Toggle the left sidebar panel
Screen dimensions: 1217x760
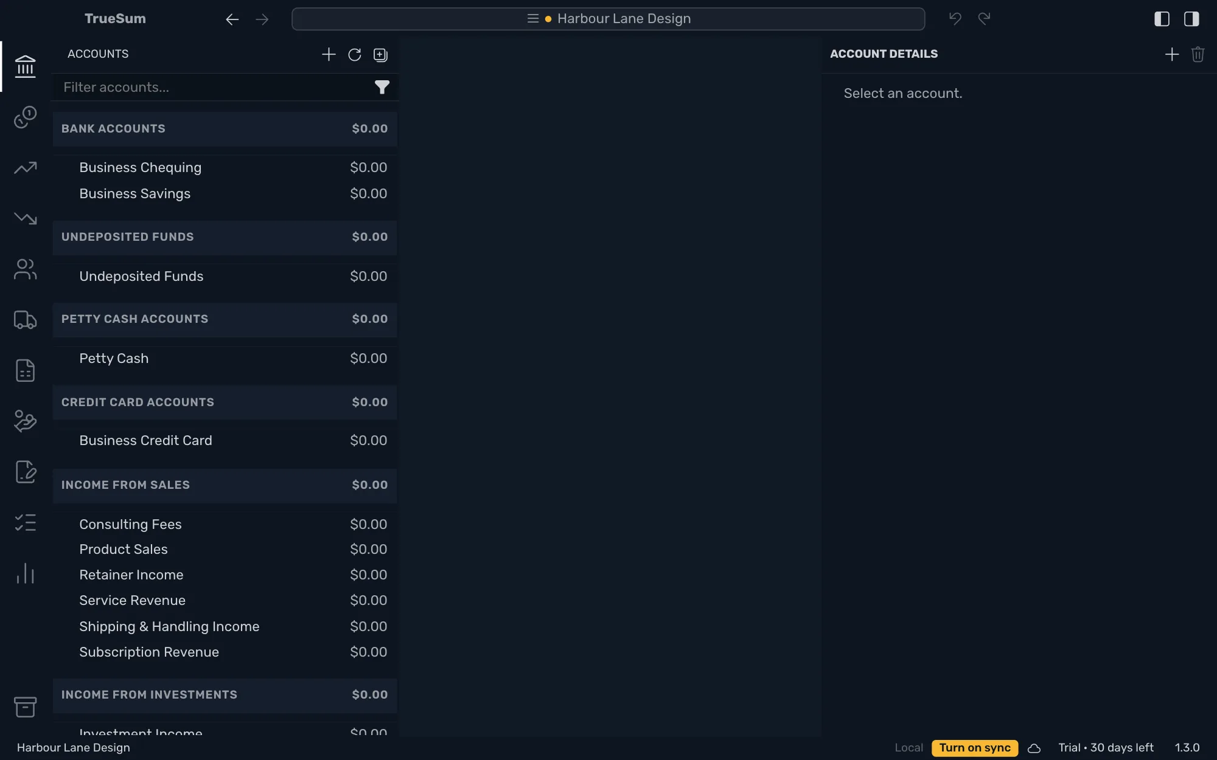point(1162,19)
